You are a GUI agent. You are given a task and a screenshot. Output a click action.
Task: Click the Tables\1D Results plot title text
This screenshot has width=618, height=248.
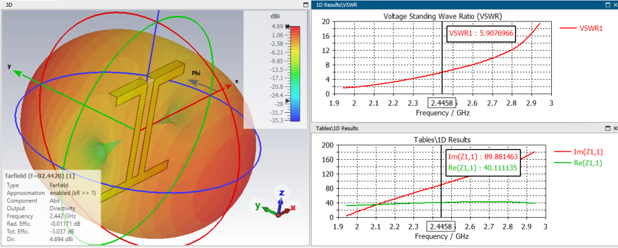[x=442, y=140]
